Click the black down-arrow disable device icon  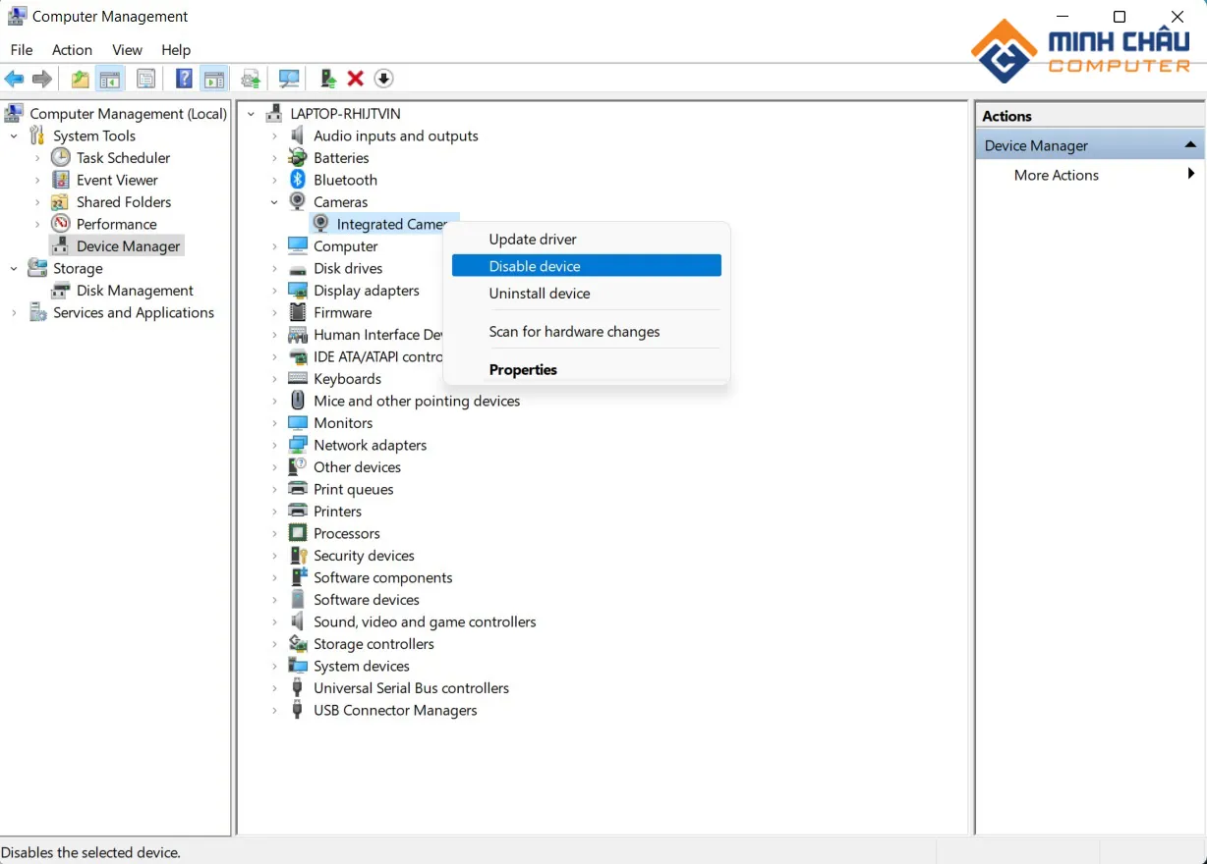(x=384, y=79)
